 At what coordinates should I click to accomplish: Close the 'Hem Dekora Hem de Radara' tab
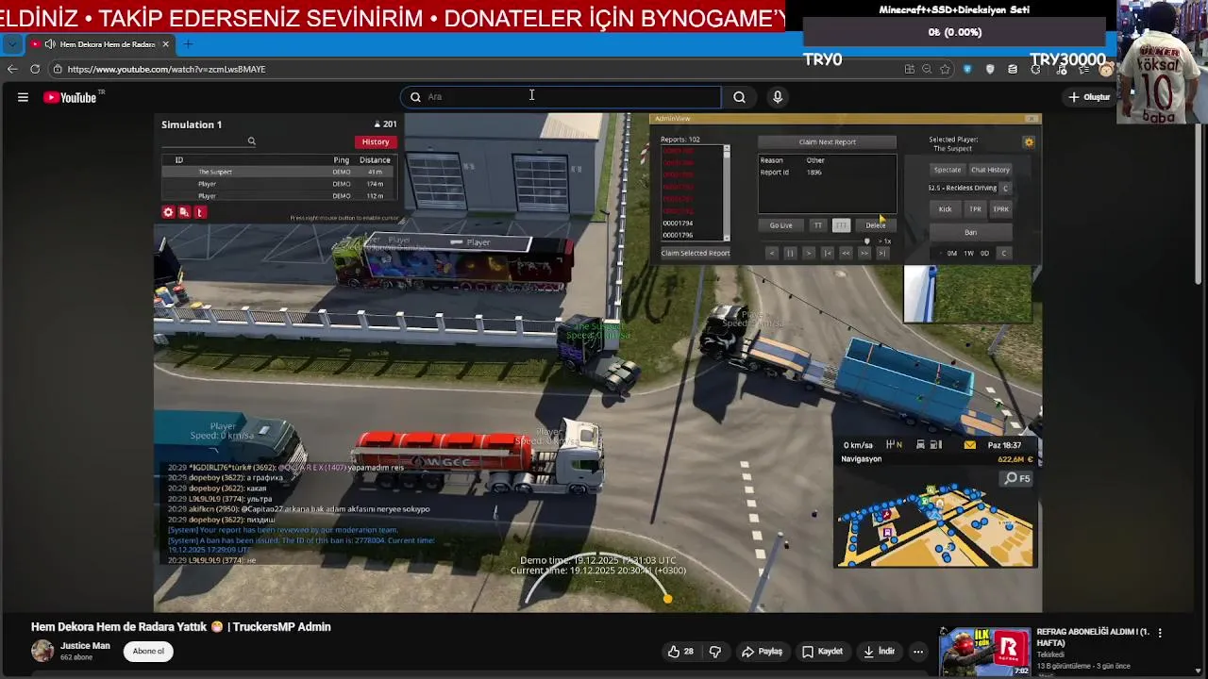tap(166, 44)
